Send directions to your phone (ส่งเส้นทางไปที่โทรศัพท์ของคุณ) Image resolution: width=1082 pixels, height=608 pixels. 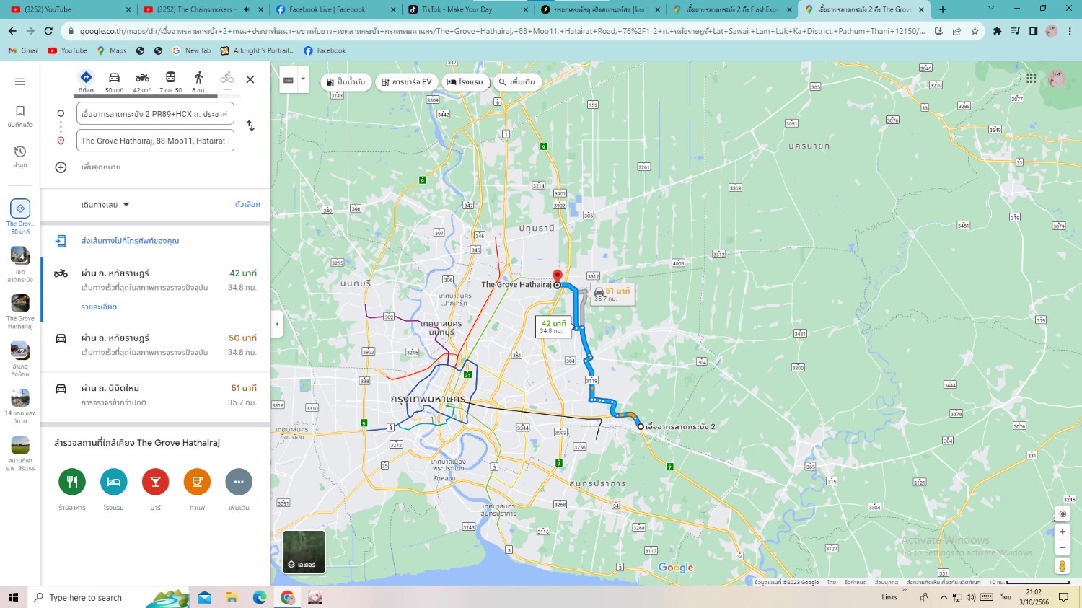coord(131,241)
